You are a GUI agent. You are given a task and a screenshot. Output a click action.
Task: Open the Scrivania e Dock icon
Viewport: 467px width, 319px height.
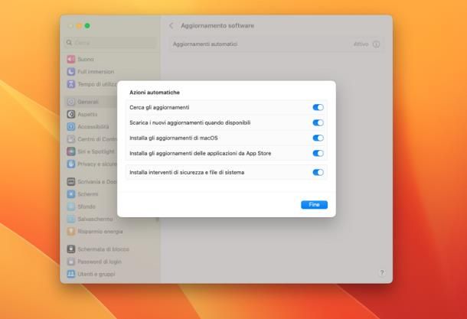coord(71,181)
